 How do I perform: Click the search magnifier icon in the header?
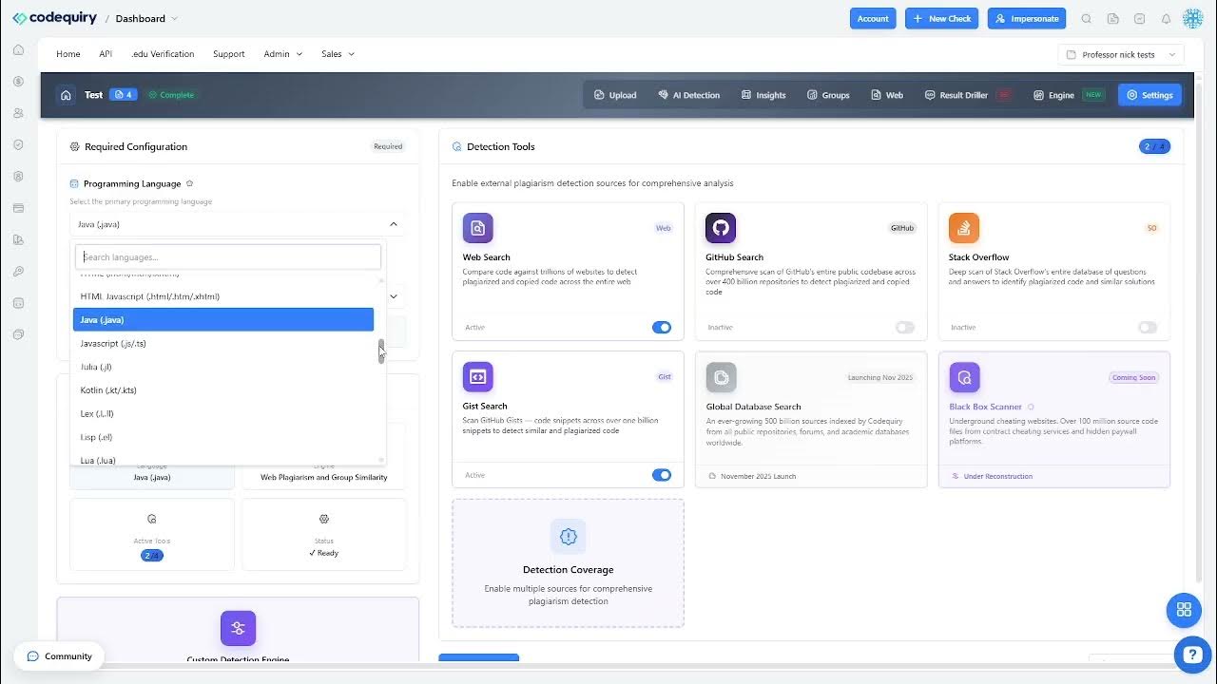1086,18
